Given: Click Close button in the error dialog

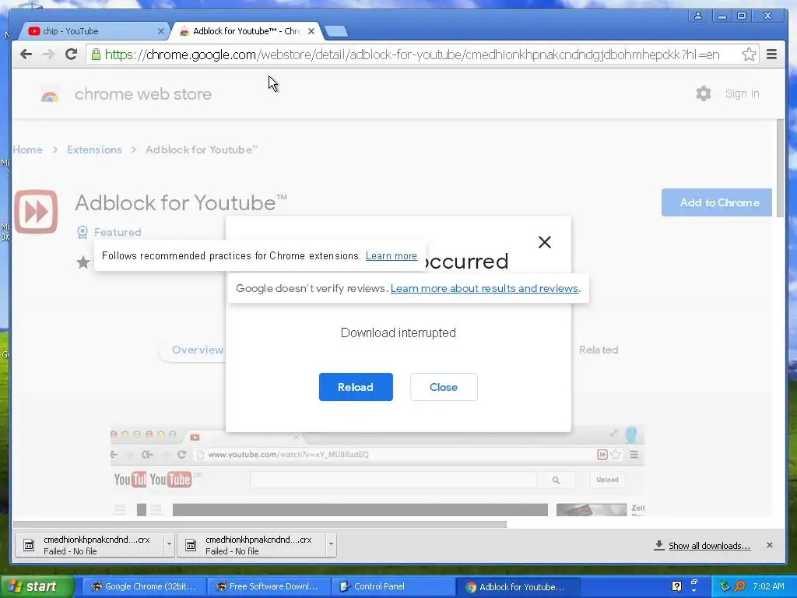Looking at the screenshot, I should [x=444, y=387].
